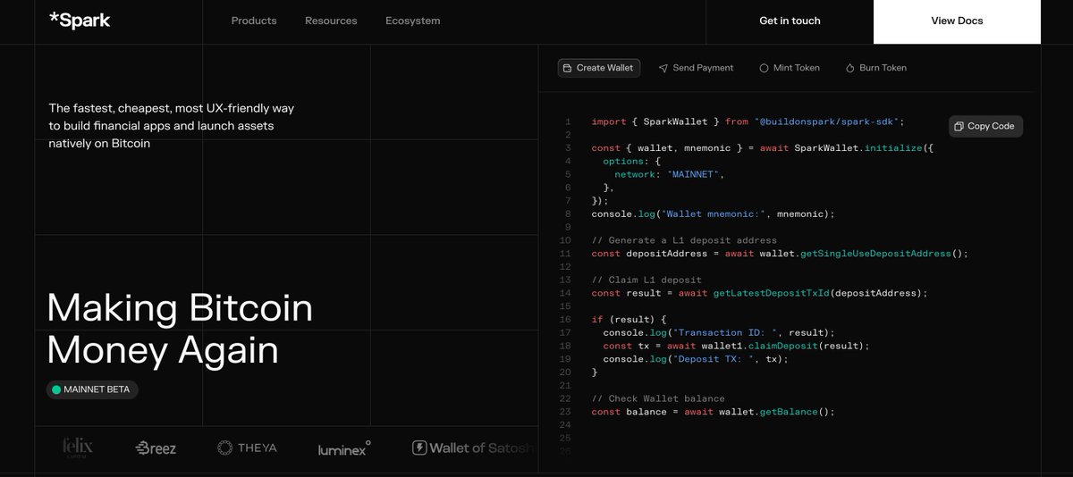Image resolution: width=1073 pixels, height=477 pixels.
Task: Switch to the Mint Token tab
Action: pyautogui.click(x=789, y=68)
